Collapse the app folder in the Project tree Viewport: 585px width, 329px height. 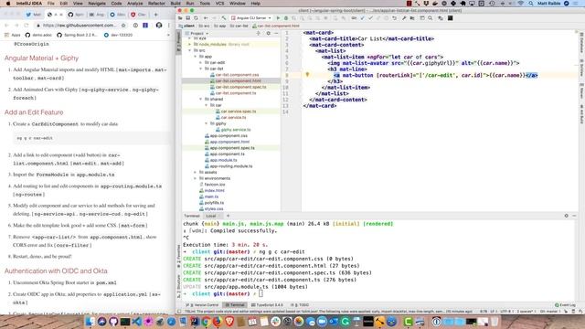(x=195, y=57)
